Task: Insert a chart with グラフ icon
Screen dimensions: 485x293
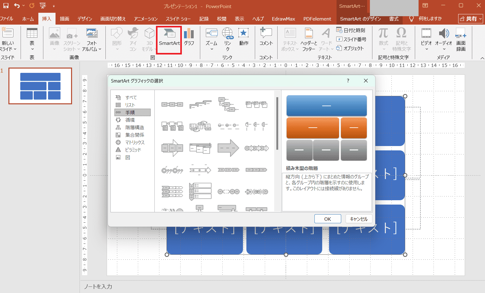Action: pyautogui.click(x=189, y=37)
